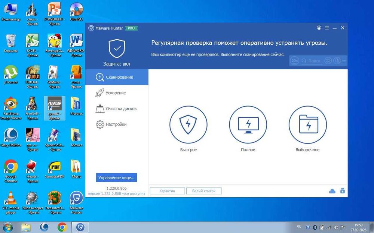374x233 pixels.
Task: Open the Карантин list
Action: [x=167, y=191]
